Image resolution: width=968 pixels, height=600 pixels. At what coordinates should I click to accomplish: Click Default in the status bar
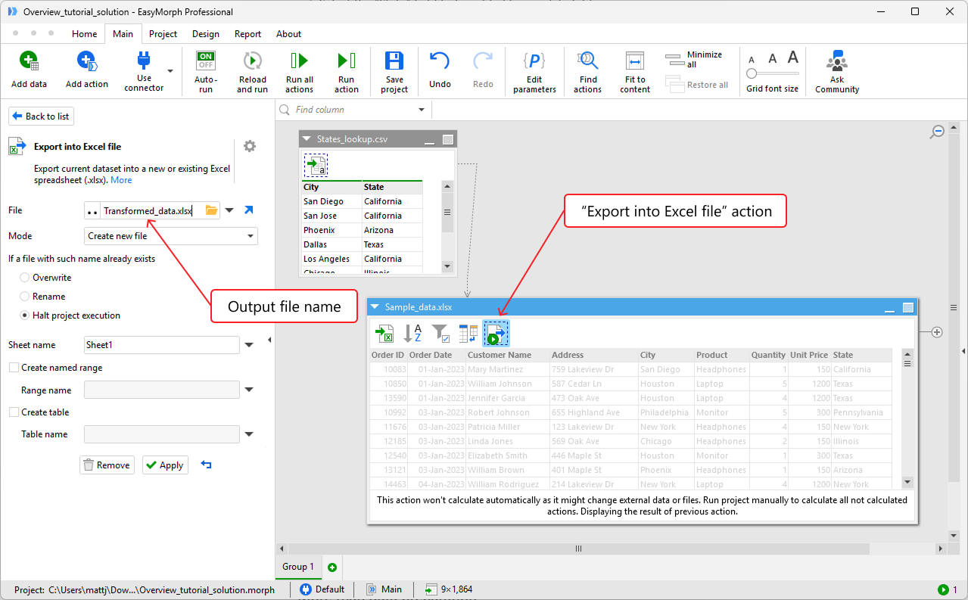coord(322,589)
